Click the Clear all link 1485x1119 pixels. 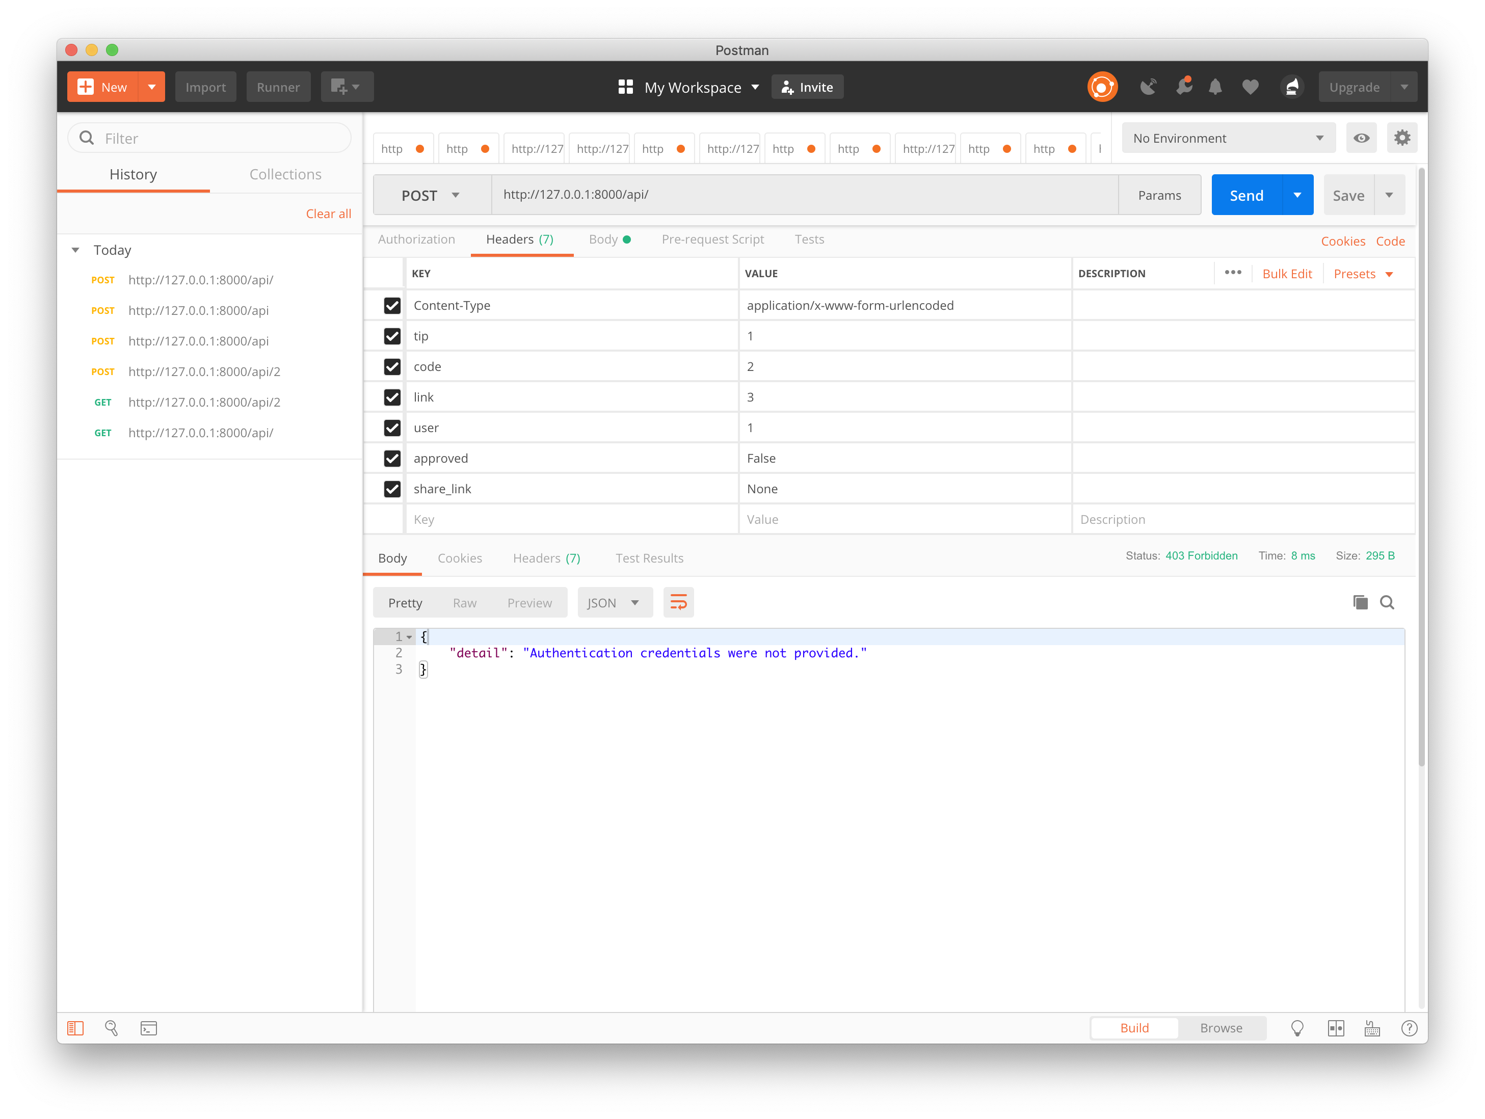(328, 214)
